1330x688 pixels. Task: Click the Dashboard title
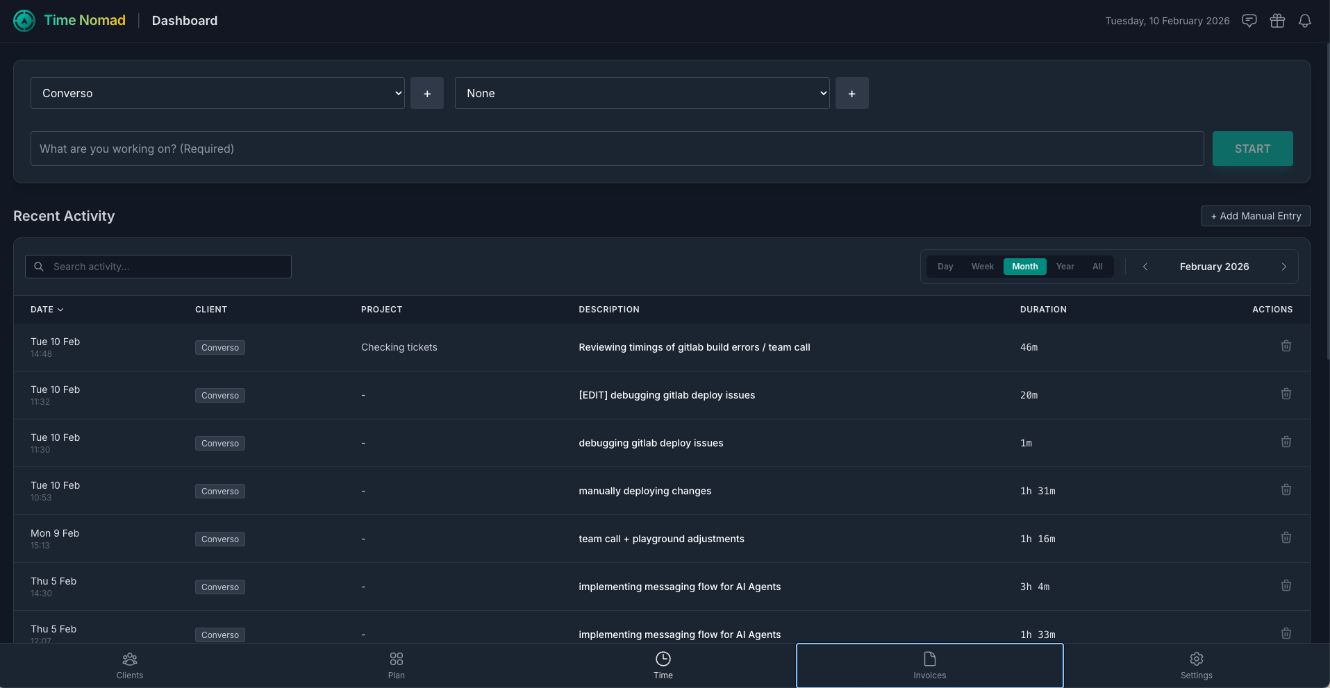(185, 21)
